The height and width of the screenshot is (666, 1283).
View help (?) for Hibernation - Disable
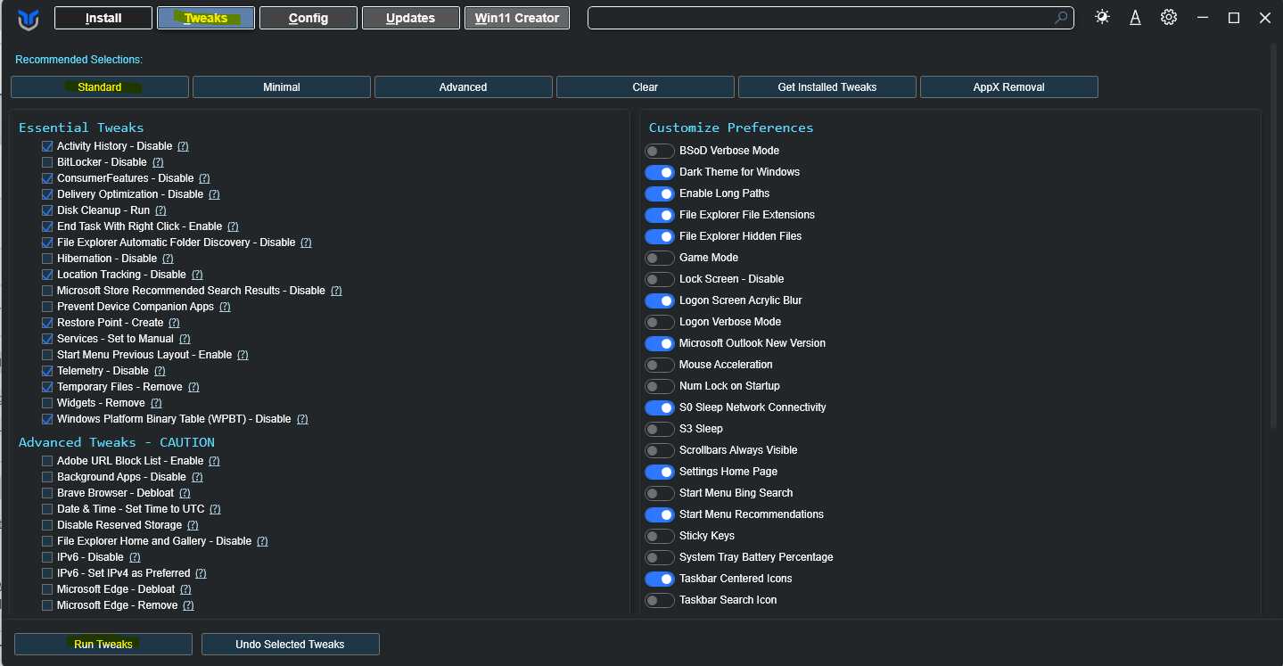[168, 259]
